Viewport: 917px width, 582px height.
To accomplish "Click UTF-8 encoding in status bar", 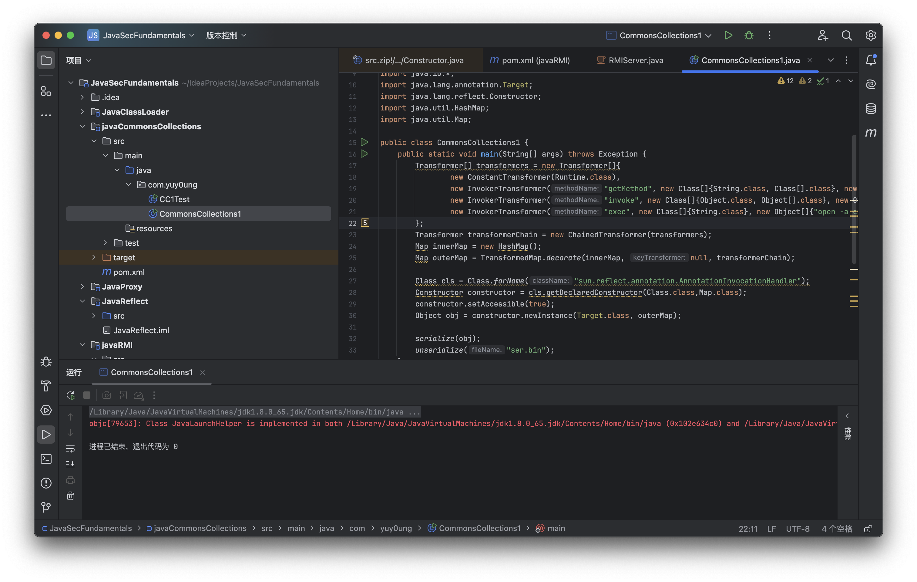I will [798, 529].
